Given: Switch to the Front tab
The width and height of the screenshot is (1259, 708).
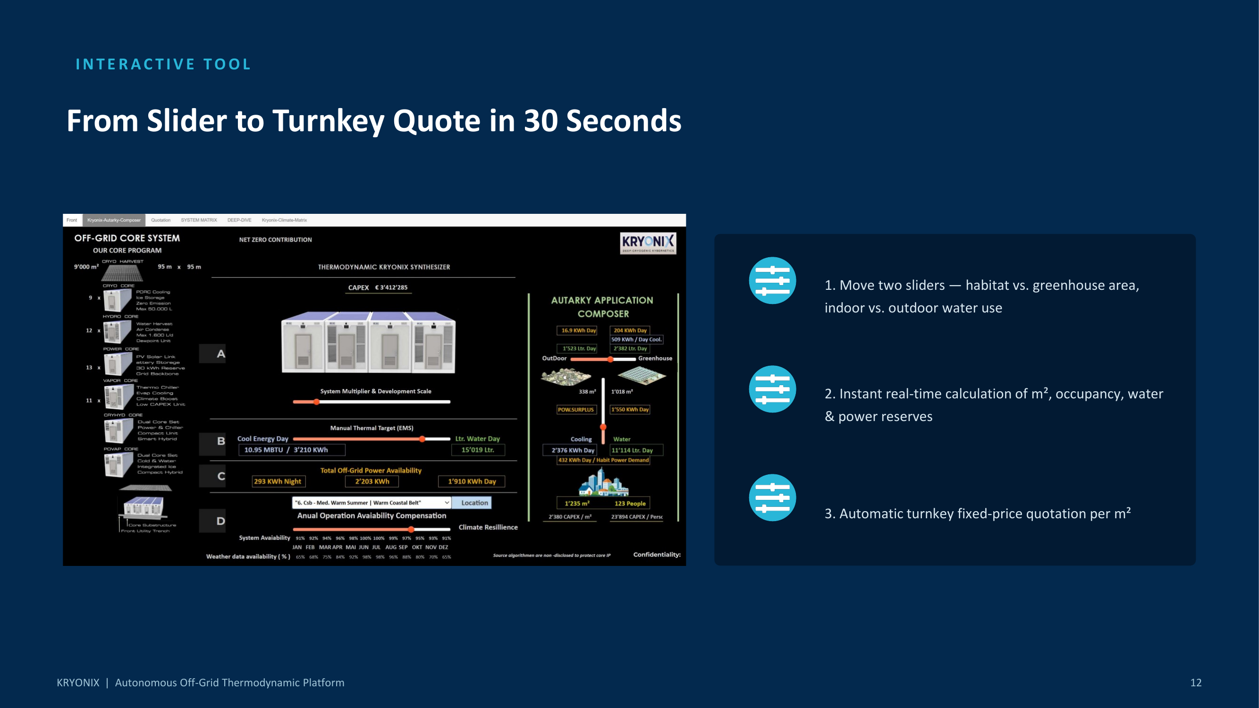Looking at the screenshot, I should (72, 220).
